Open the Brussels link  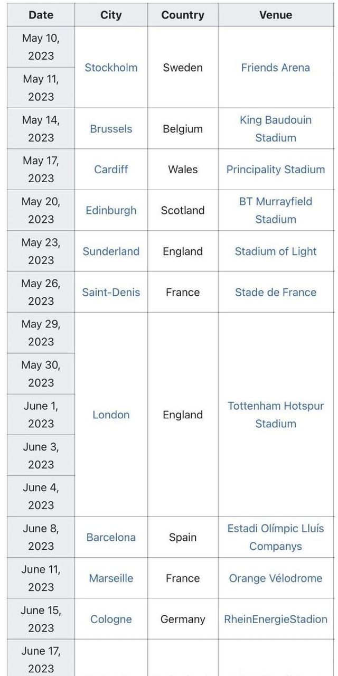(x=111, y=129)
